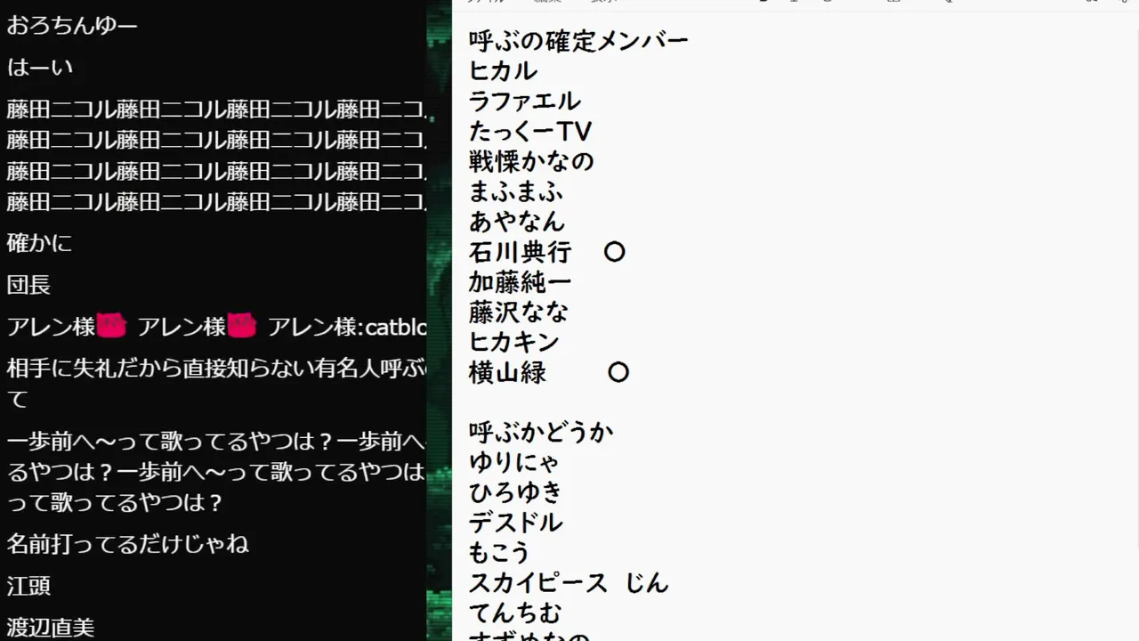Viewport: 1139px width, 641px height.
Task: Click the note line 加藤純一
Action: (x=521, y=282)
